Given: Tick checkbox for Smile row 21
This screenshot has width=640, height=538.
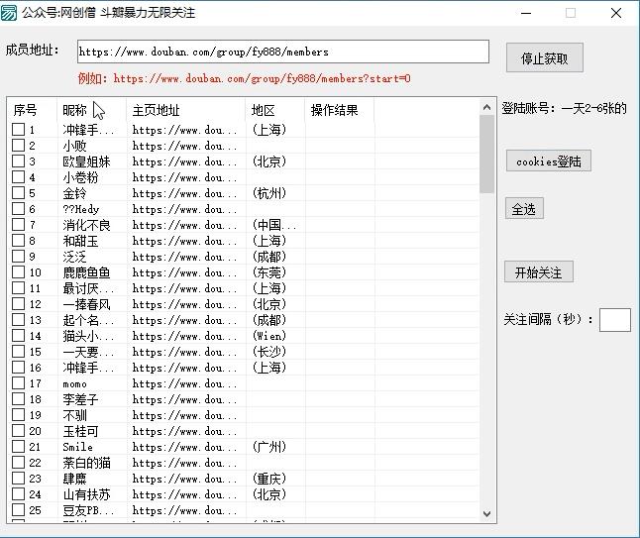Looking at the screenshot, I should tap(18, 447).
